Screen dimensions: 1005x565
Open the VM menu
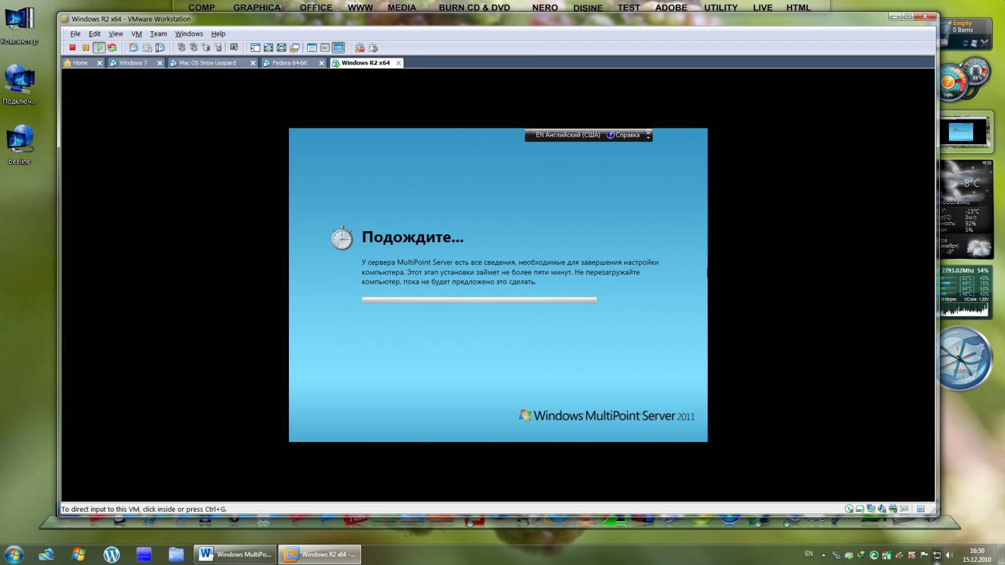136,34
